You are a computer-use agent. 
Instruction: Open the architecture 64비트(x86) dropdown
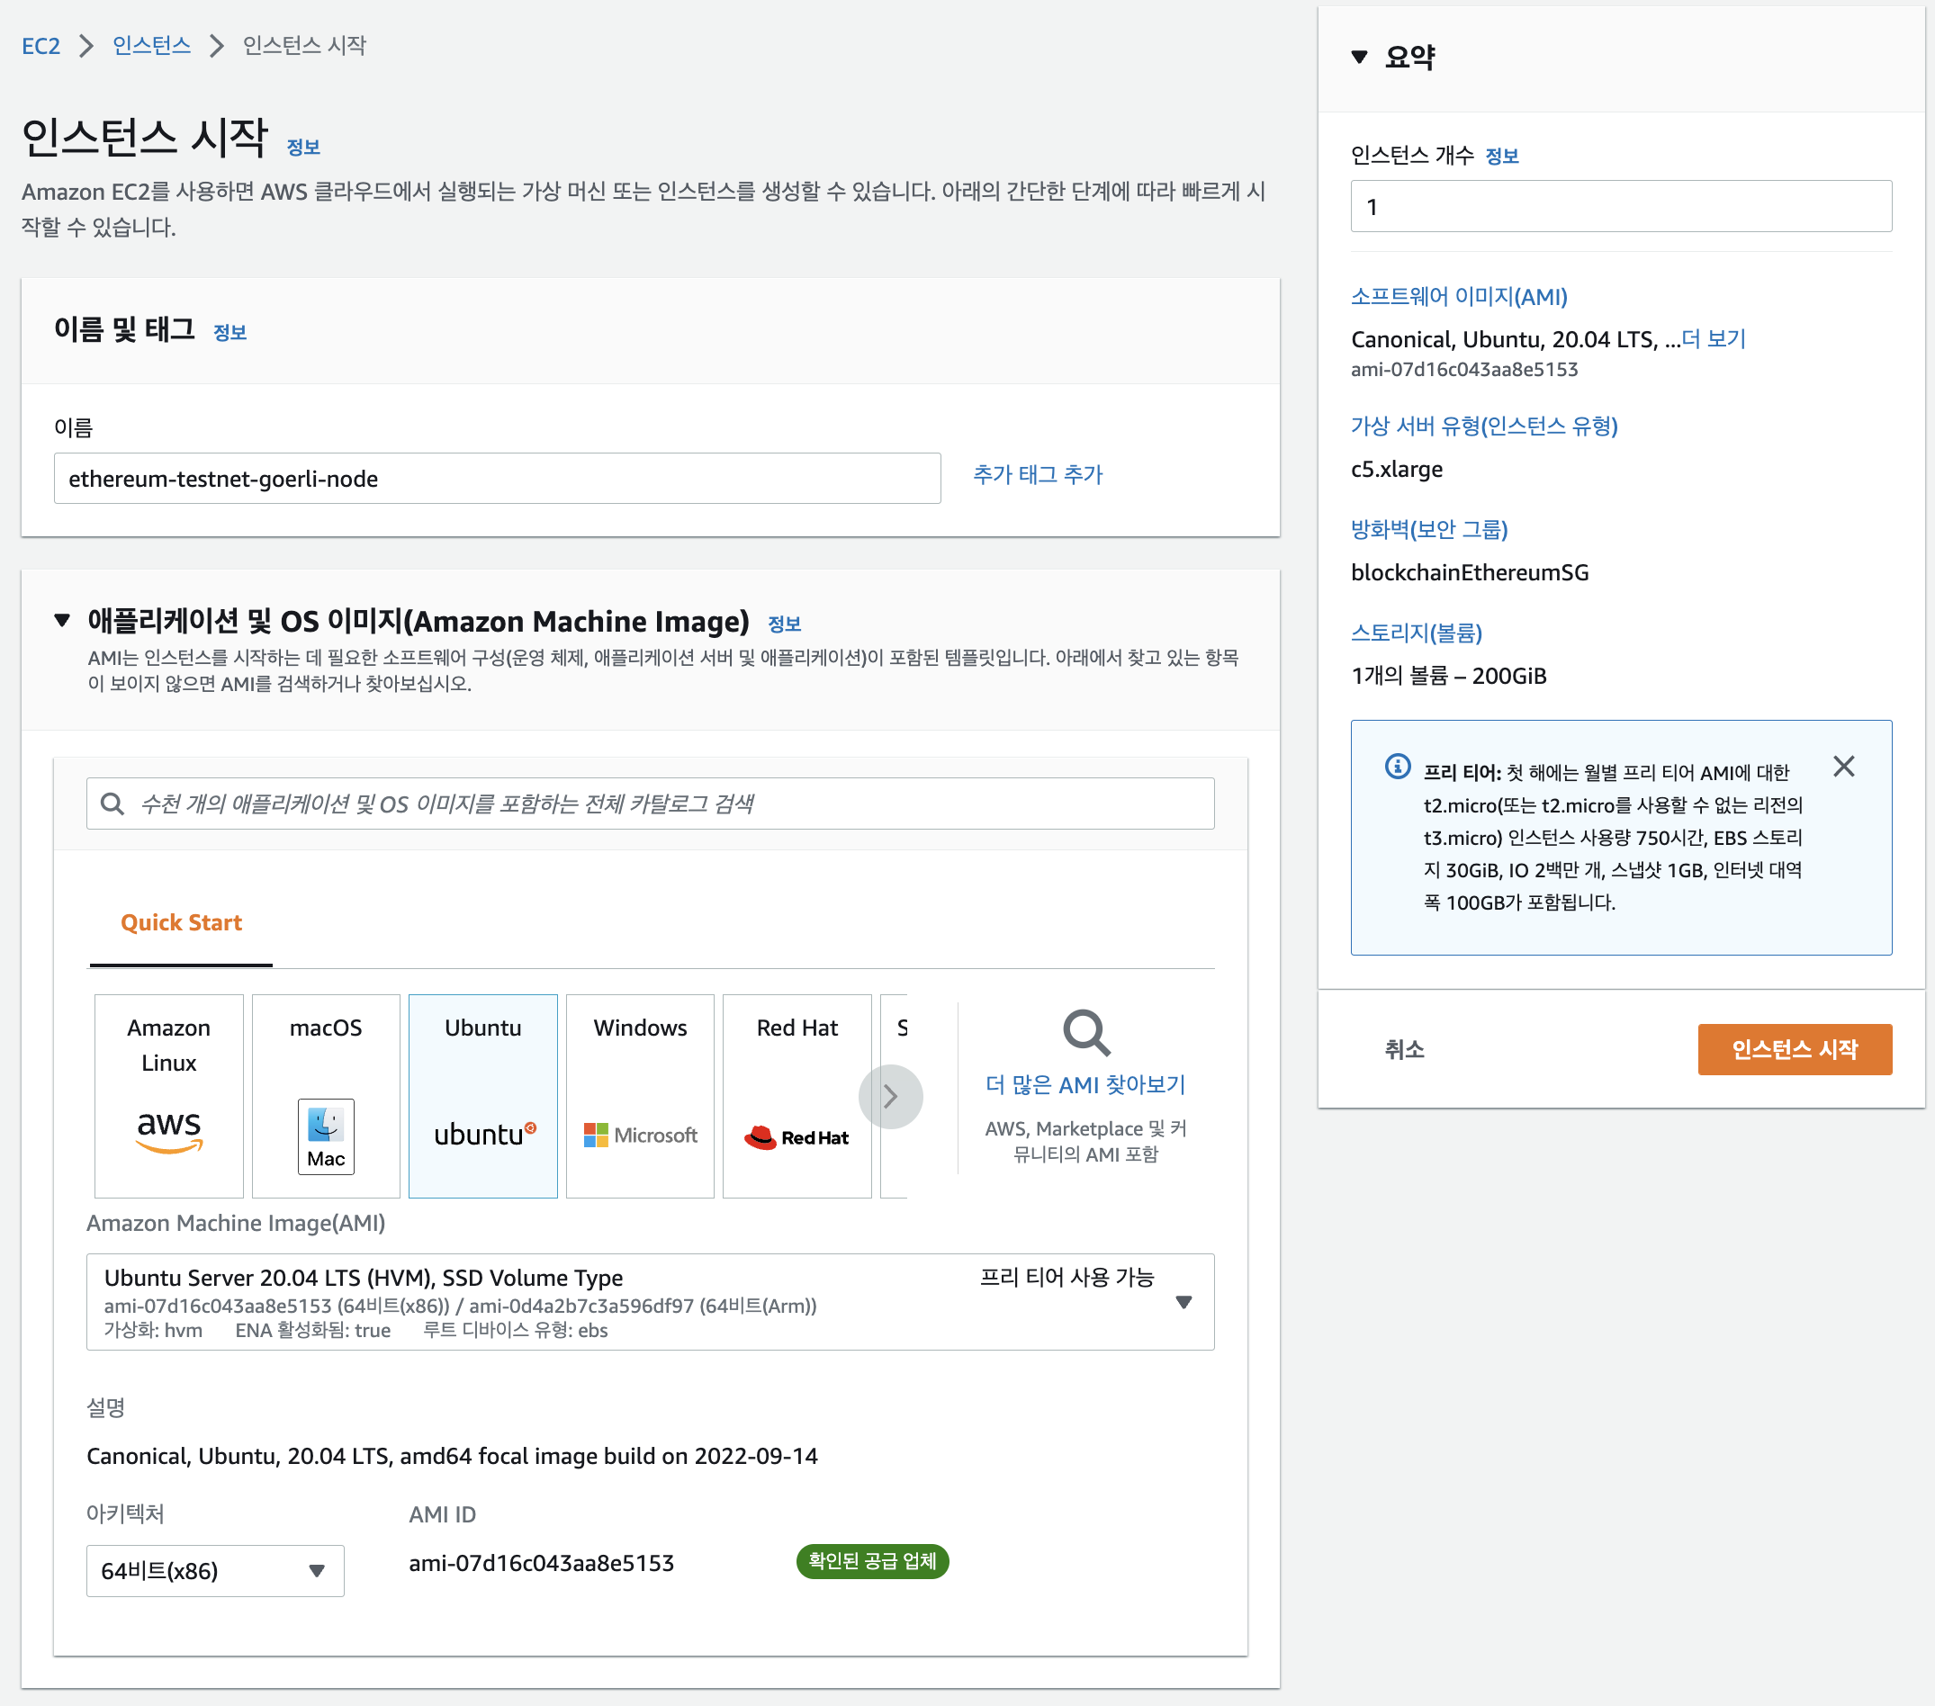(x=215, y=1571)
